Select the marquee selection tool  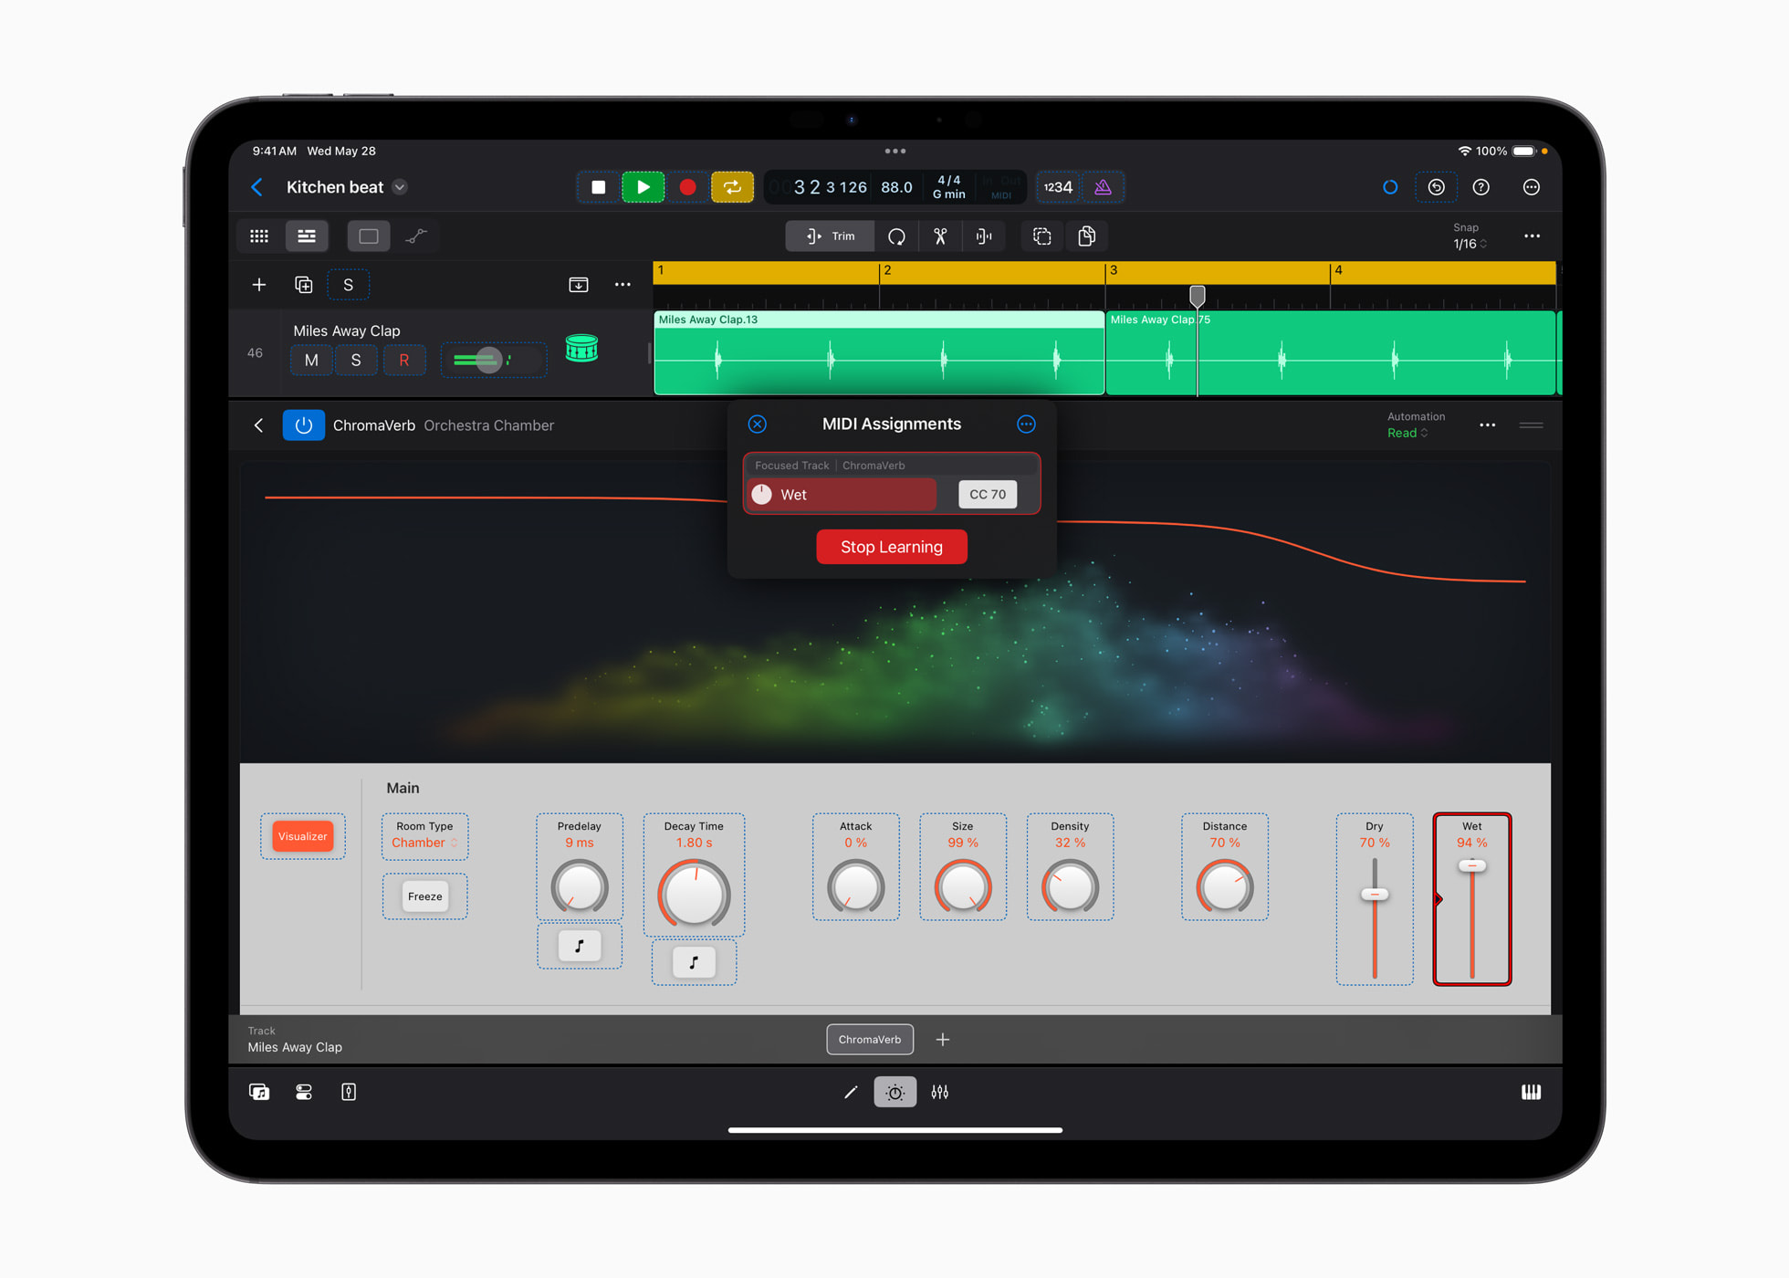tap(1041, 236)
